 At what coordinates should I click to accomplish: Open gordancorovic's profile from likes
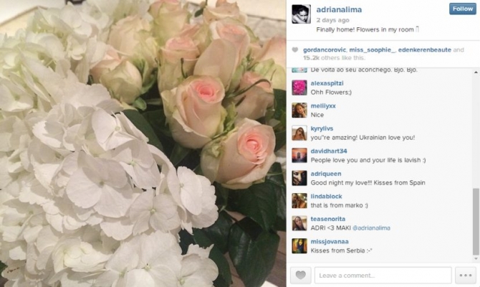[325, 50]
